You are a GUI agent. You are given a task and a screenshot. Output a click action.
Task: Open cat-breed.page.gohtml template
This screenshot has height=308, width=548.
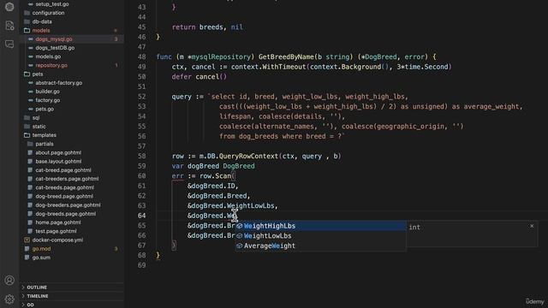[x=72, y=170]
